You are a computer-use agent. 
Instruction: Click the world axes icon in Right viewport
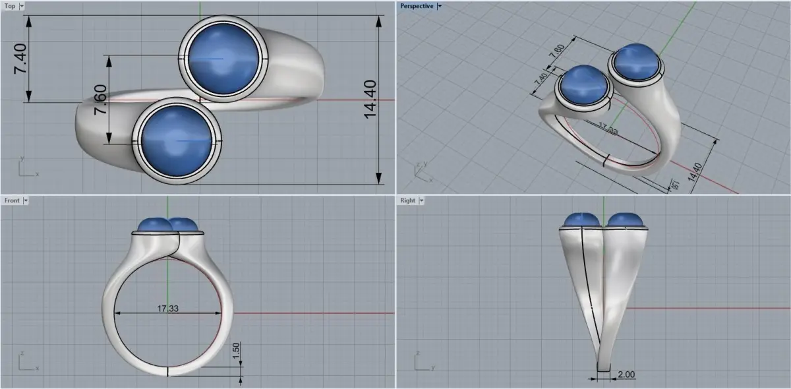[x=423, y=362]
